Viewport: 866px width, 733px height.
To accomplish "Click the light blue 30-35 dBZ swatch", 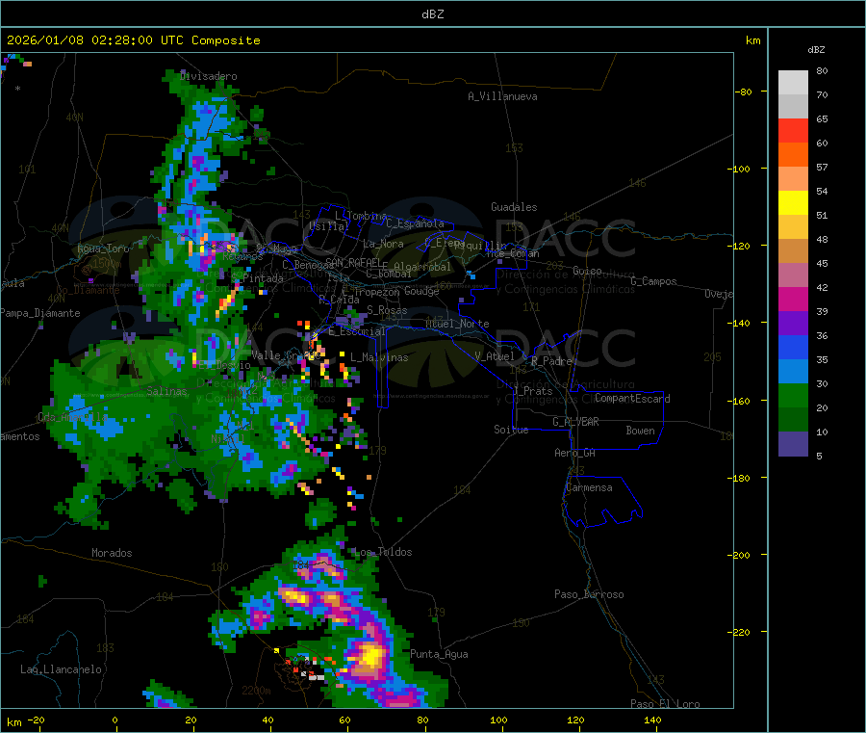I will (x=793, y=372).
